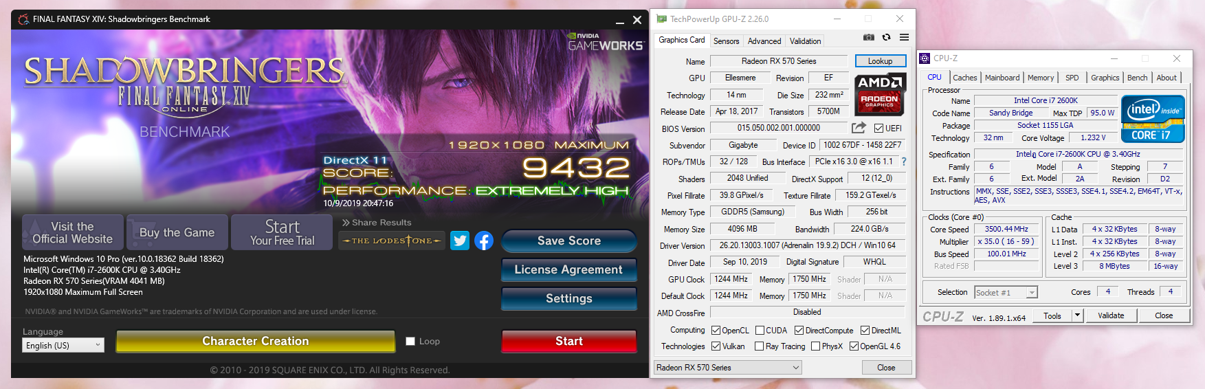The width and height of the screenshot is (1205, 389).
Task: Click BIOS Version value 015.050.002.001.000000
Action: (x=779, y=128)
